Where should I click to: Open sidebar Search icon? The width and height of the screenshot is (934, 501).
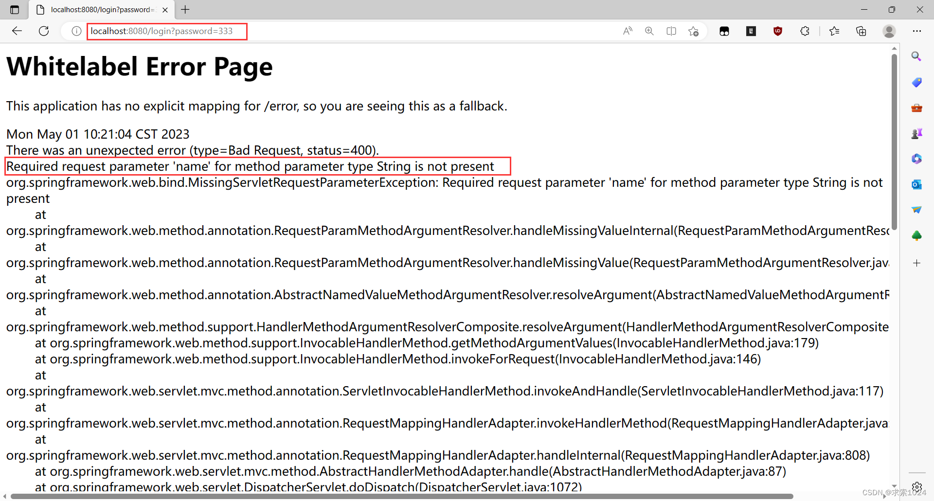click(916, 56)
